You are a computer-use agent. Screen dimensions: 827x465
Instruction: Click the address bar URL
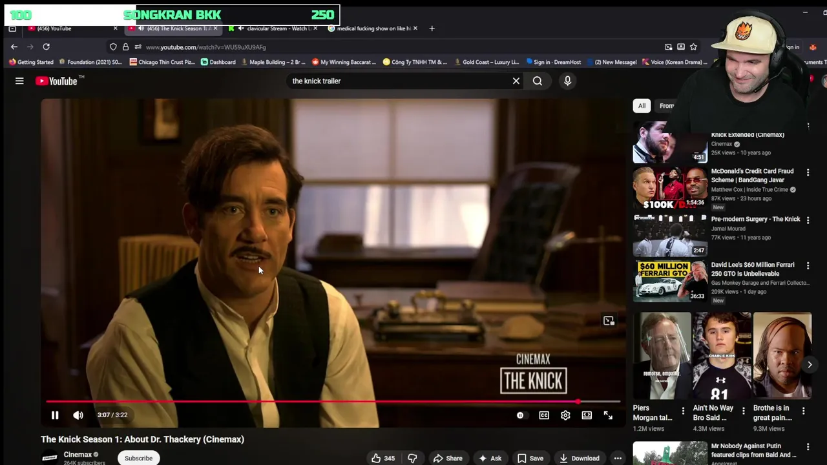point(205,47)
